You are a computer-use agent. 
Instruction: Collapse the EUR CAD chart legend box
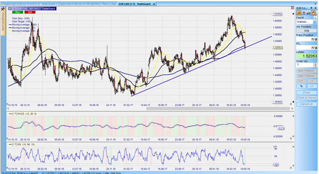pos(10,9)
